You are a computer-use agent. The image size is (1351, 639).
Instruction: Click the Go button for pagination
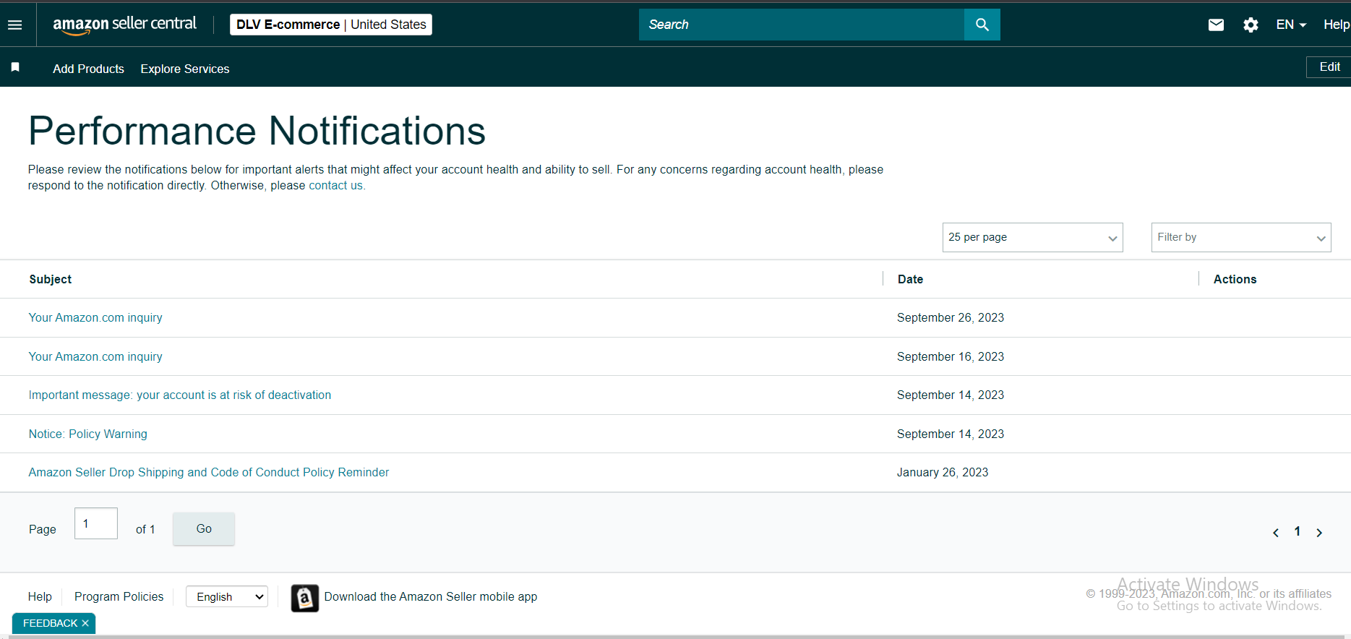click(204, 529)
